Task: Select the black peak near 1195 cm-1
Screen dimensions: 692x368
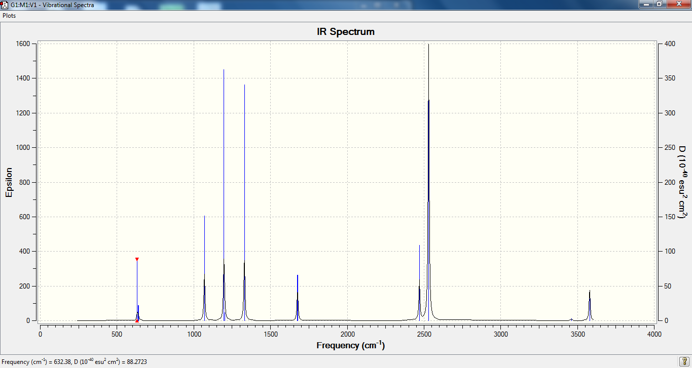Action: pyautogui.click(x=224, y=195)
